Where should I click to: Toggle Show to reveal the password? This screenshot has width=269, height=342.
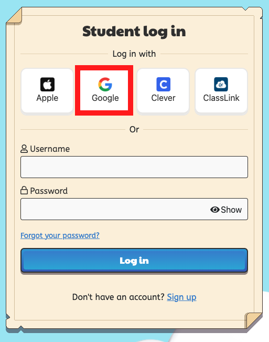226,210
